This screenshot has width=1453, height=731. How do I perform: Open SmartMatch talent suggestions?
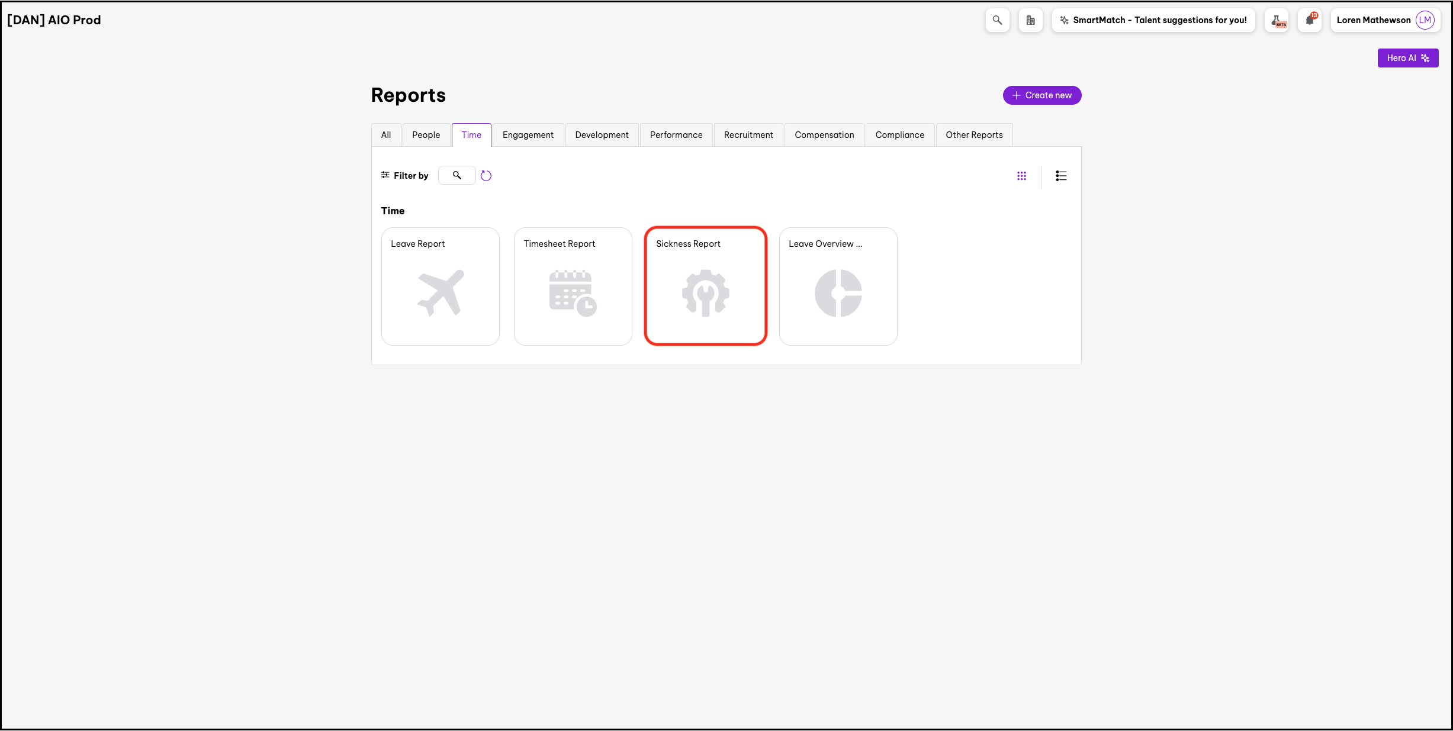pyautogui.click(x=1153, y=20)
